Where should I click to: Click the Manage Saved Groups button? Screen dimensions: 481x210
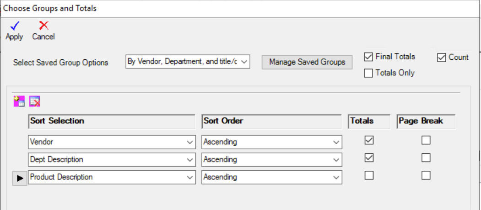tap(307, 62)
